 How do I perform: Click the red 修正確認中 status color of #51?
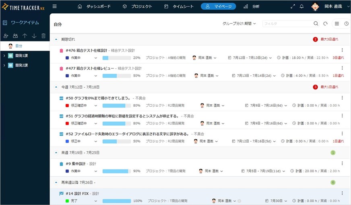(67, 124)
